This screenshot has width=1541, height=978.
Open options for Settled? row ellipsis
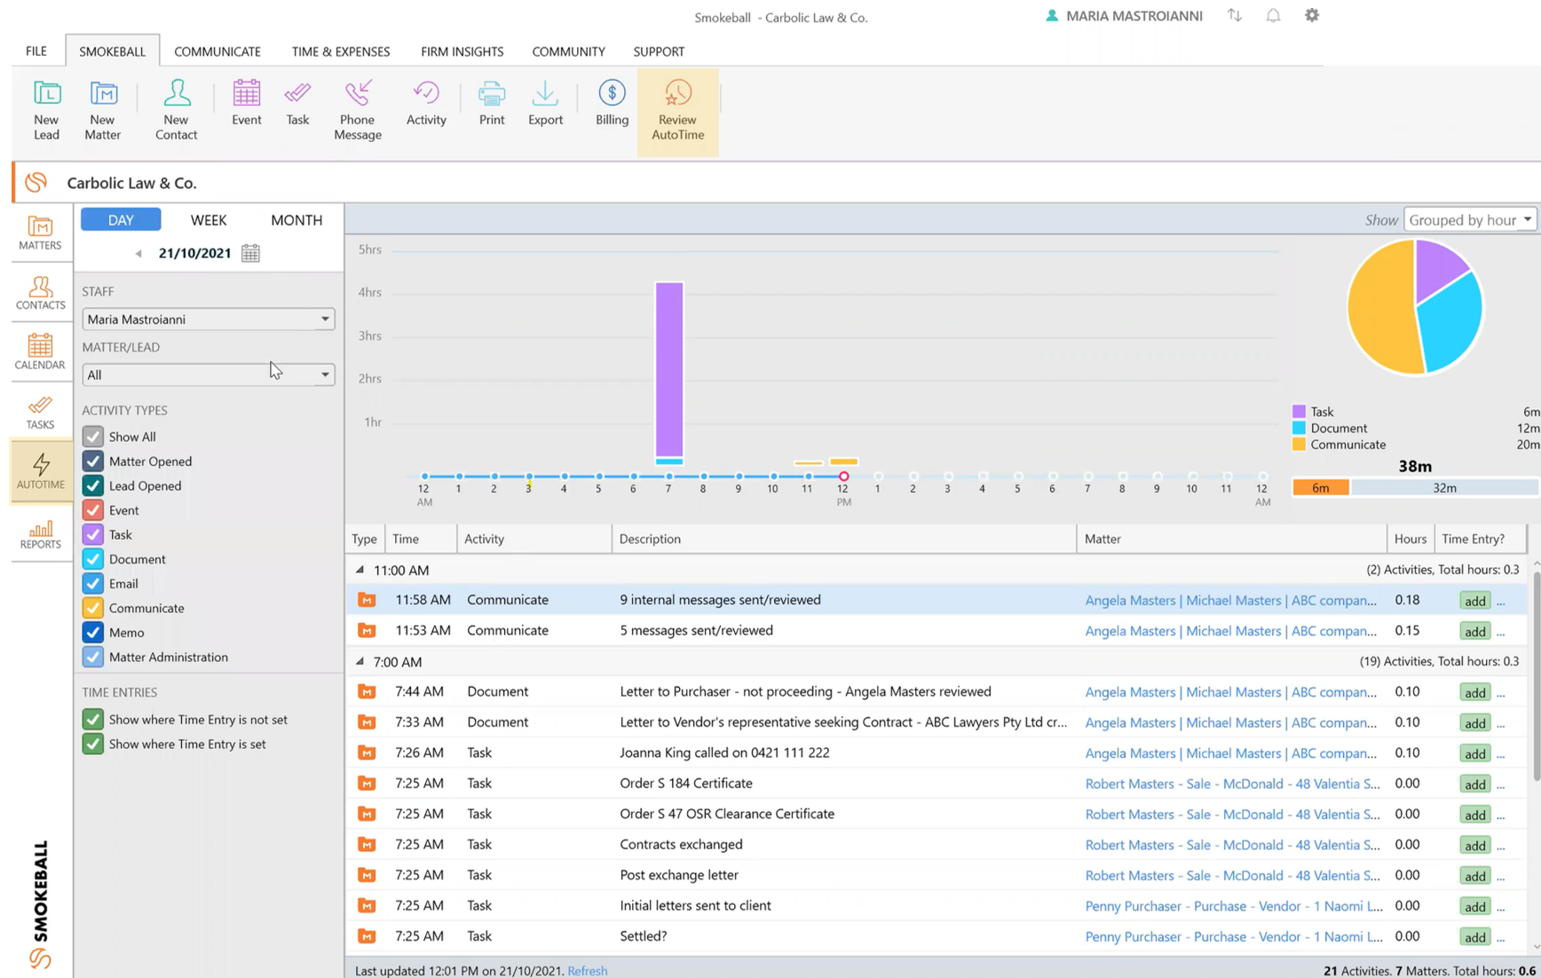click(x=1501, y=937)
